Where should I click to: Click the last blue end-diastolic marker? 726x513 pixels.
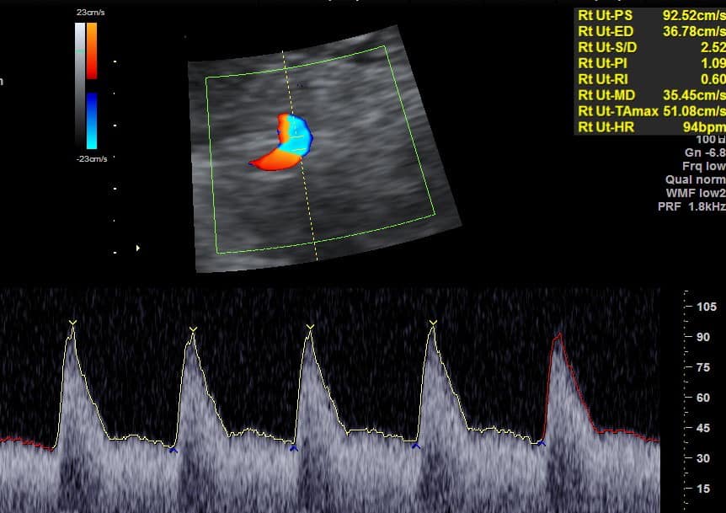(542, 444)
